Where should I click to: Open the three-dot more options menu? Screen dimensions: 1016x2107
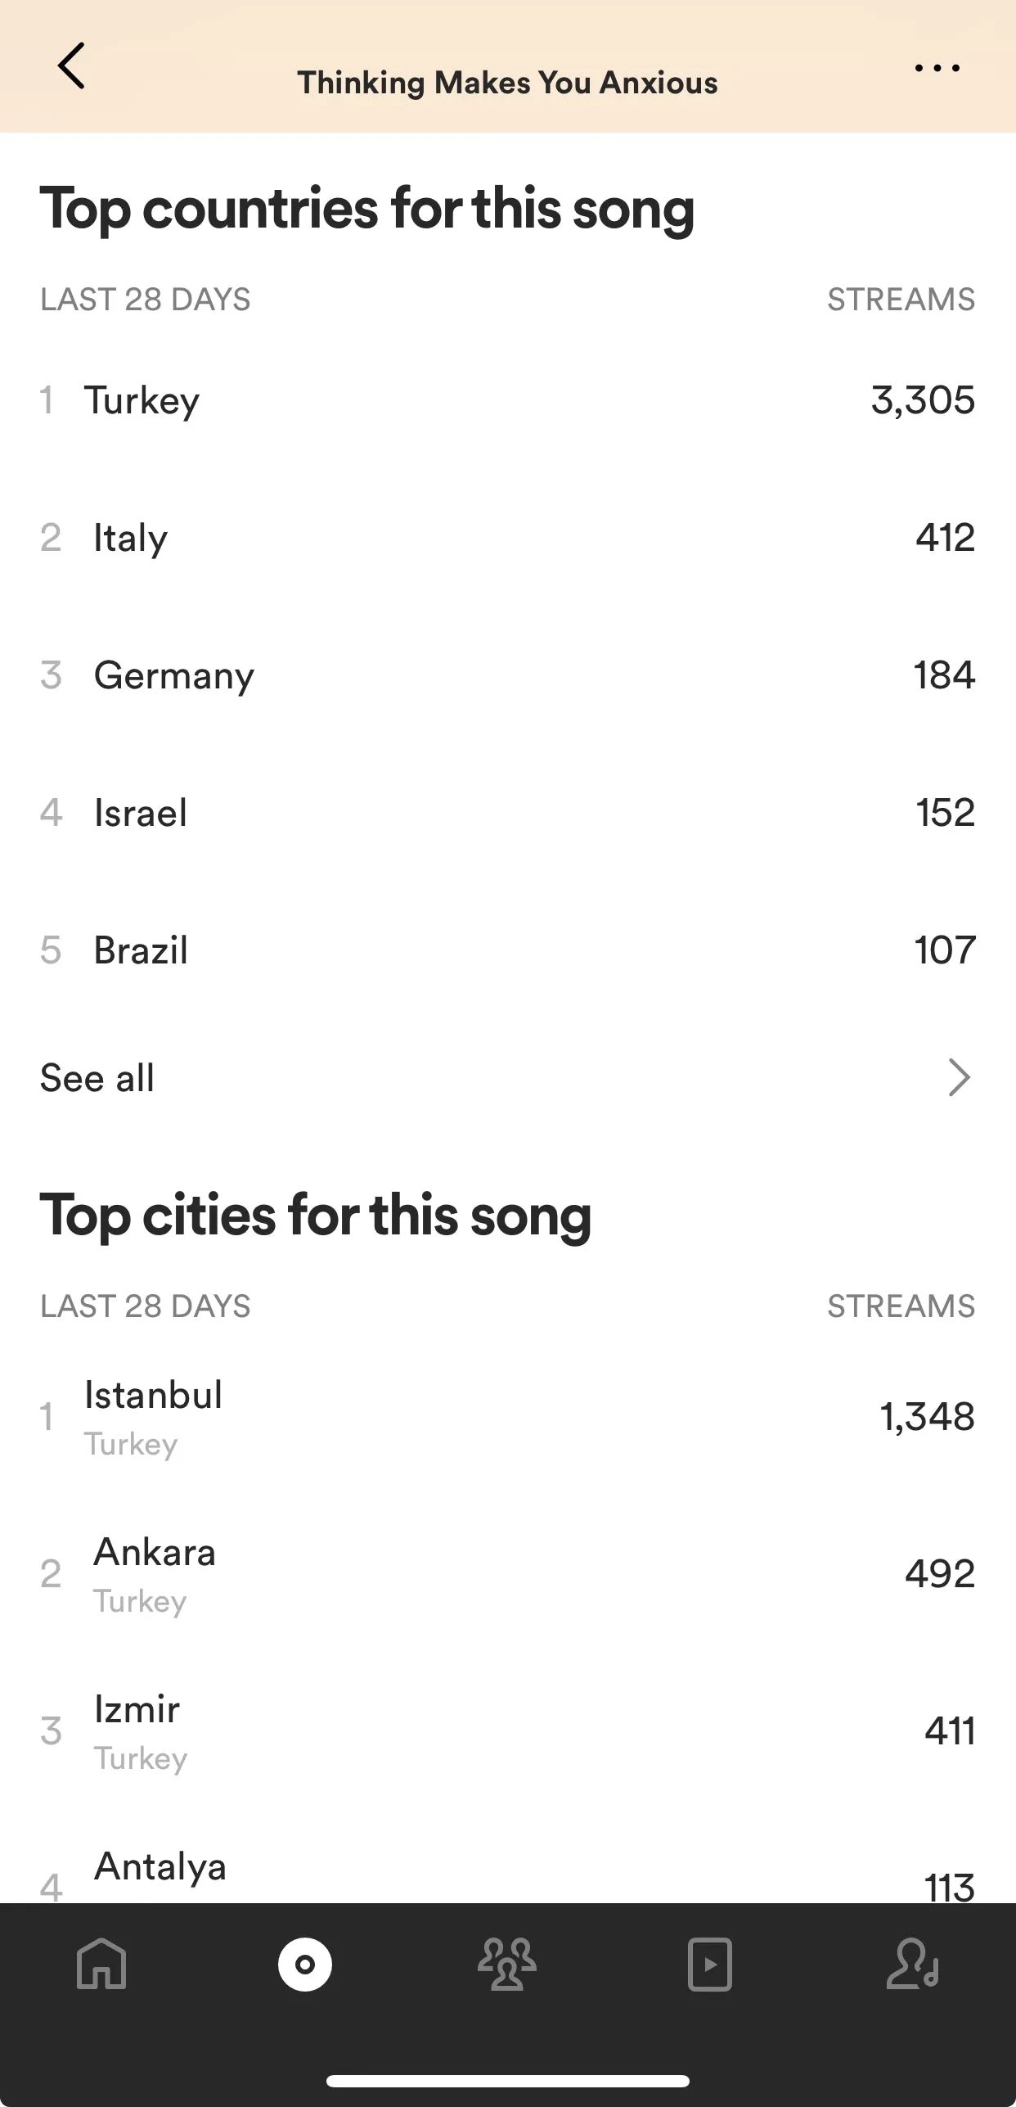937,68
